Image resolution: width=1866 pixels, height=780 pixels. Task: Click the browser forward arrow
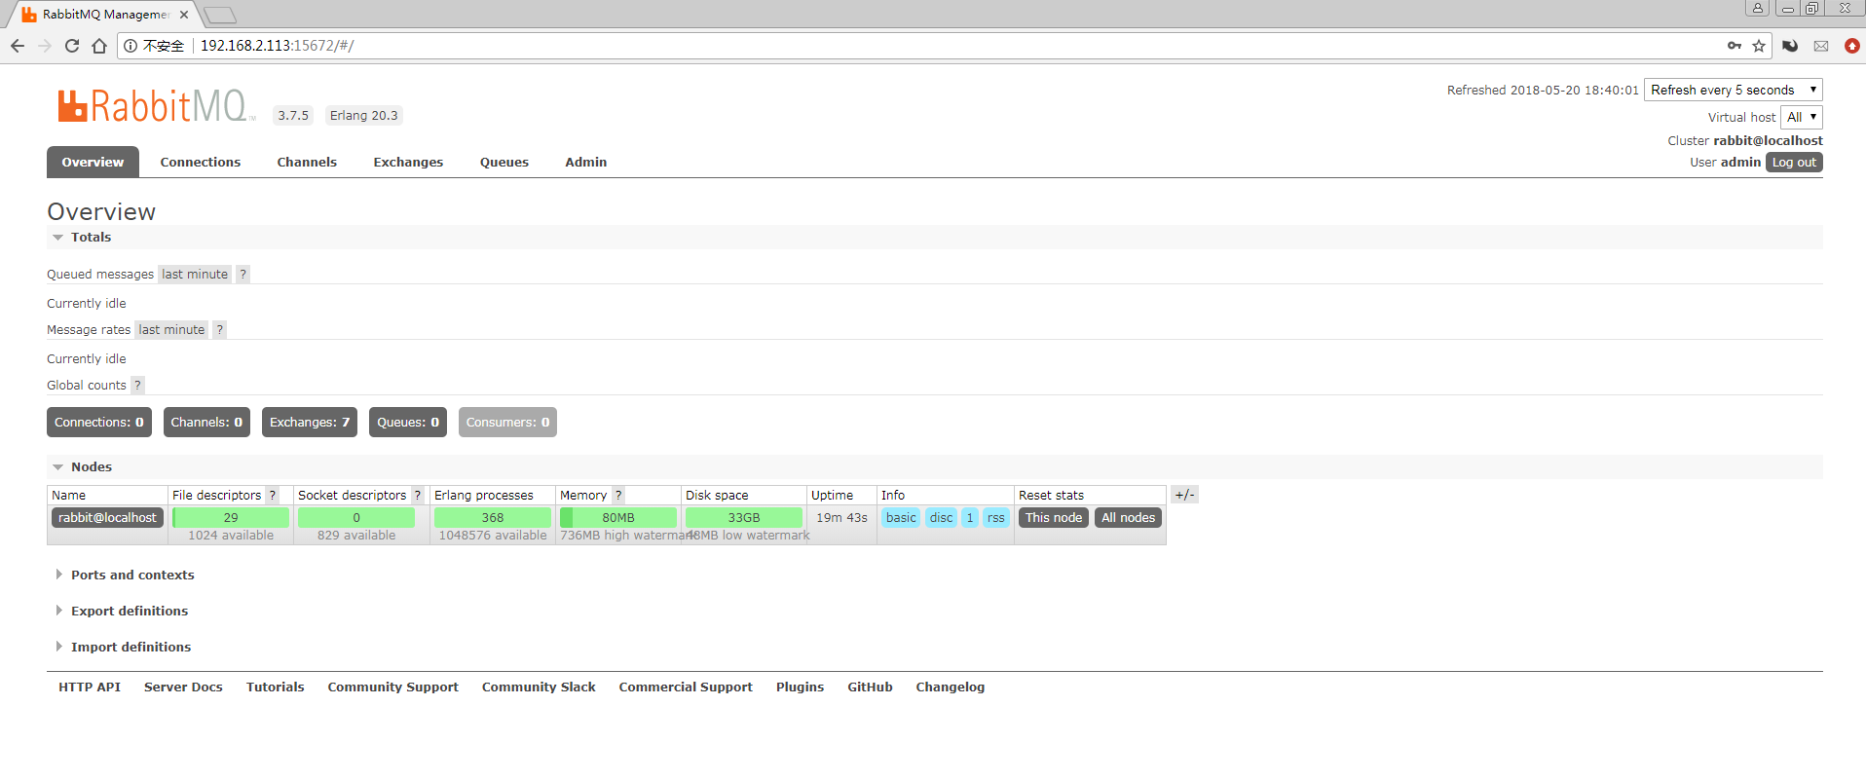tap(45, 46)
